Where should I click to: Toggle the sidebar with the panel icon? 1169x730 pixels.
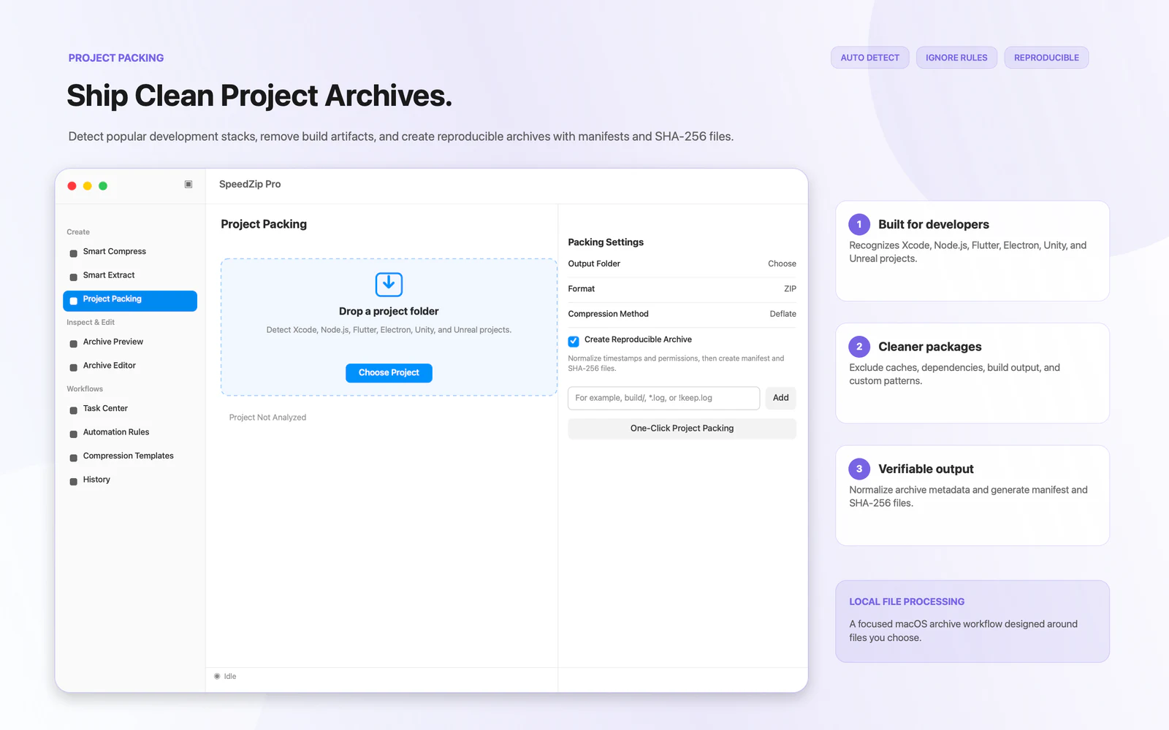click(x=189, y=185)
